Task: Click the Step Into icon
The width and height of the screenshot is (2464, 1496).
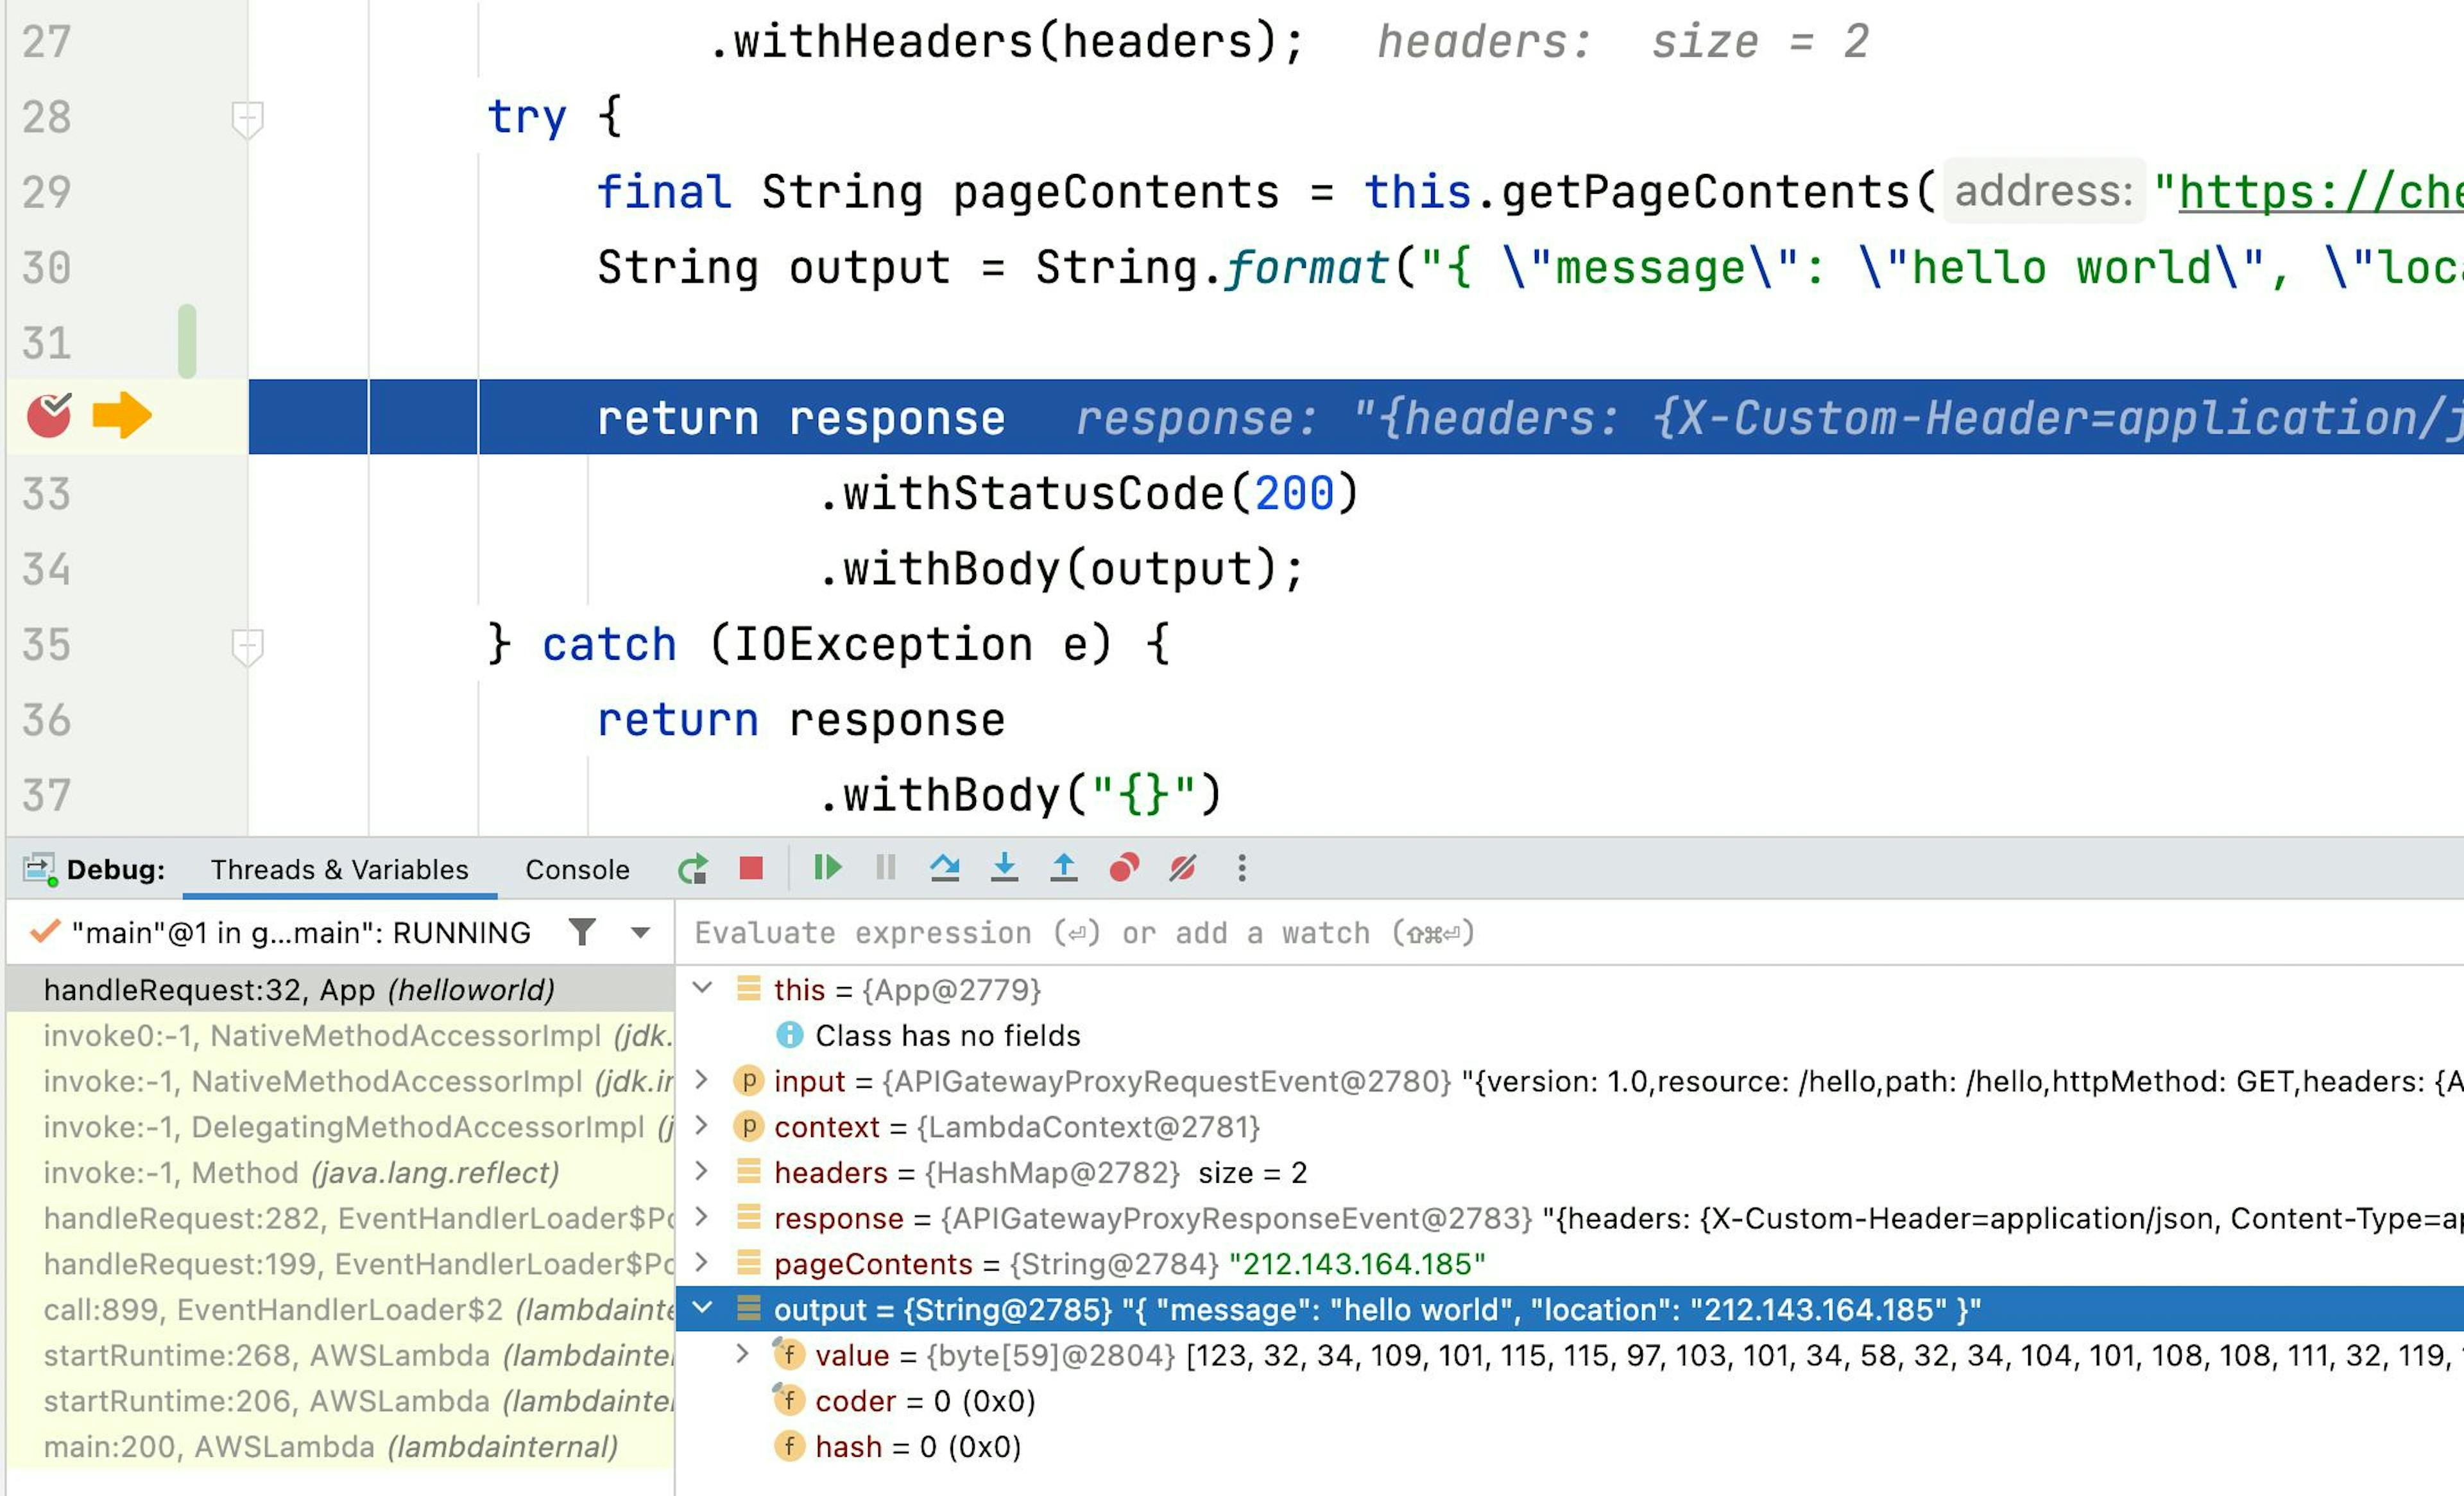Action: (1004, 868)
